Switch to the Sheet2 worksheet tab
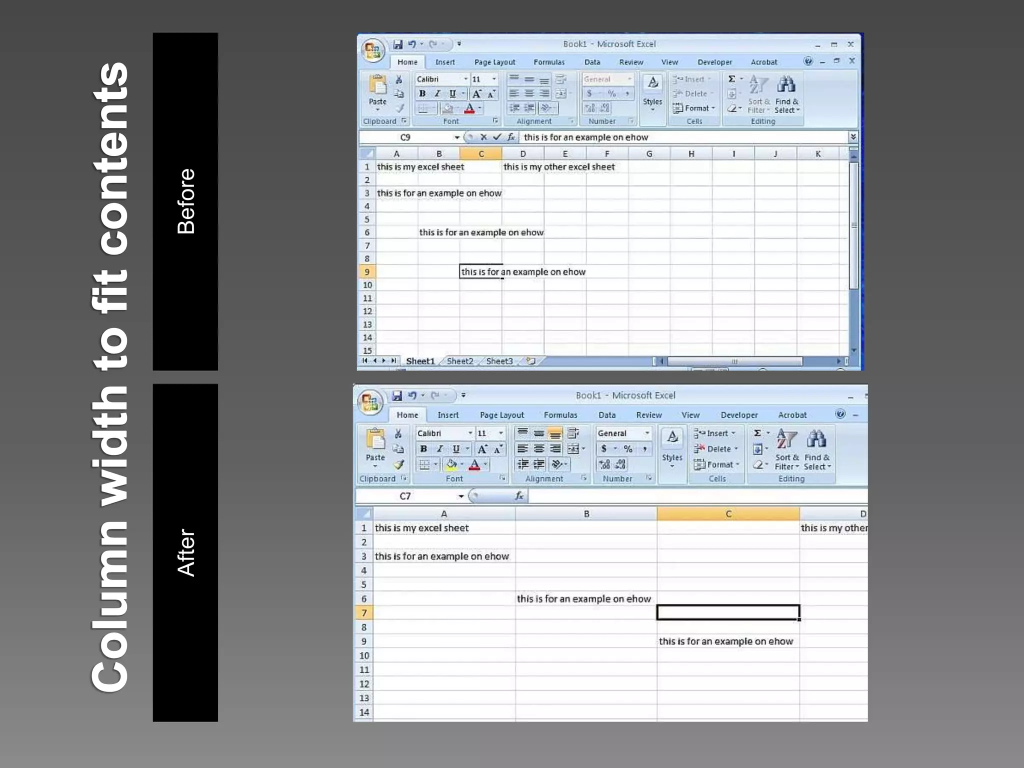This screenshot has height=768, width=1024. coord(459,361)
